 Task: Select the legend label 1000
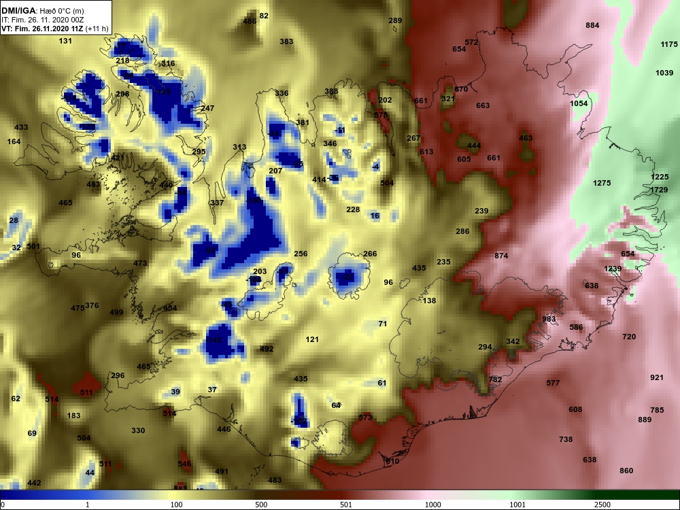click(432, 505)
